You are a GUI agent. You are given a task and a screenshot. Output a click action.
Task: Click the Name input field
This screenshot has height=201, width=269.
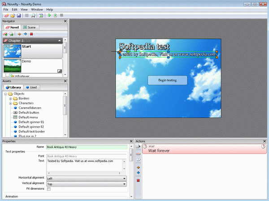(87, 147)
